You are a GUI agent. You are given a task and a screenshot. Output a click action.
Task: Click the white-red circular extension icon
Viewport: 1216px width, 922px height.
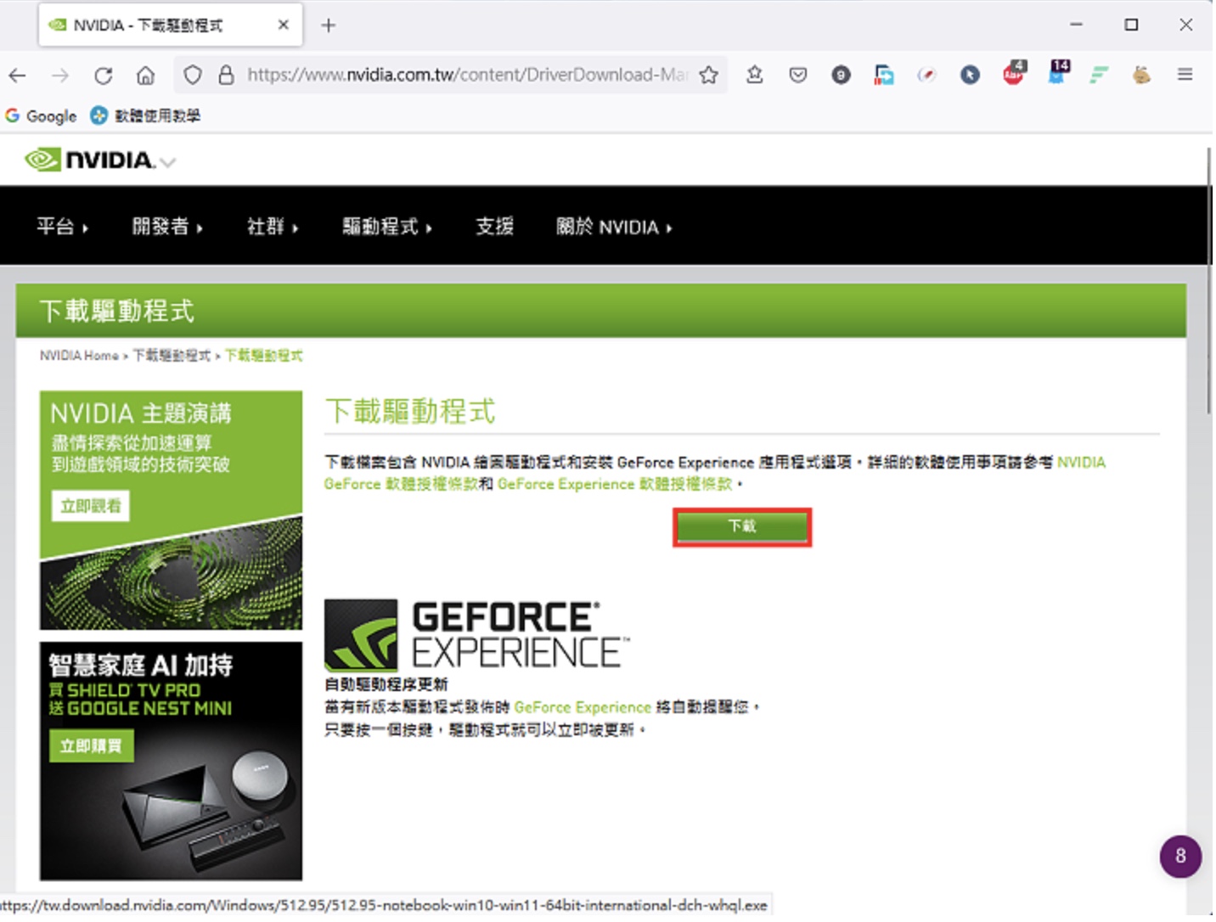pyautogui.click(x=927, y=75)
